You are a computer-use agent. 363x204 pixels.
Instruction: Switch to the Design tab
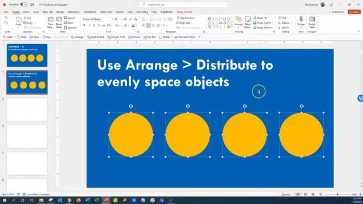click(60, 12)
